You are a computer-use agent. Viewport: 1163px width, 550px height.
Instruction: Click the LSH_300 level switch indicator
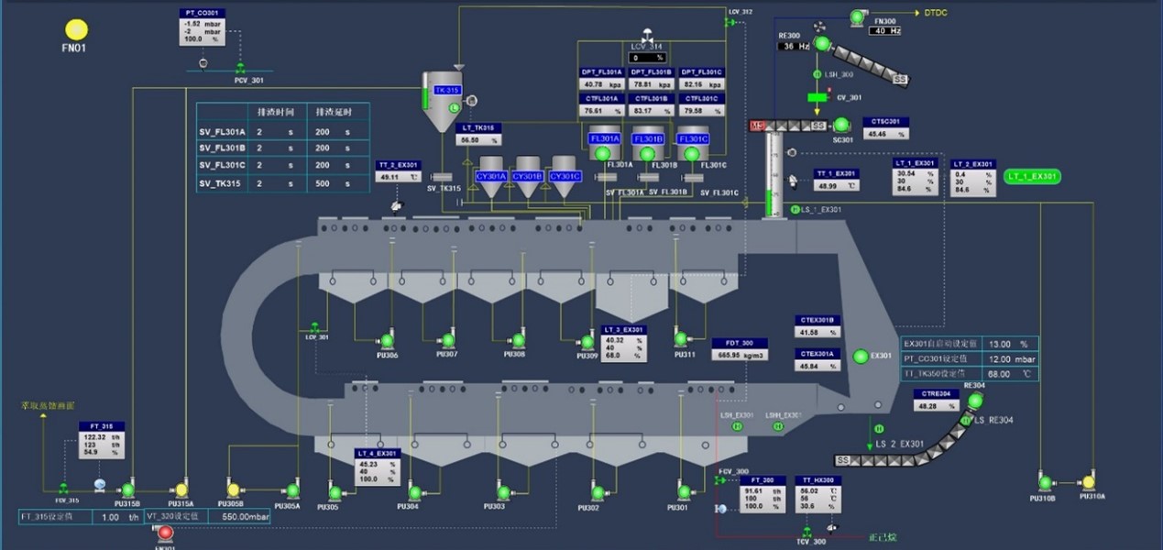(817, 73)
